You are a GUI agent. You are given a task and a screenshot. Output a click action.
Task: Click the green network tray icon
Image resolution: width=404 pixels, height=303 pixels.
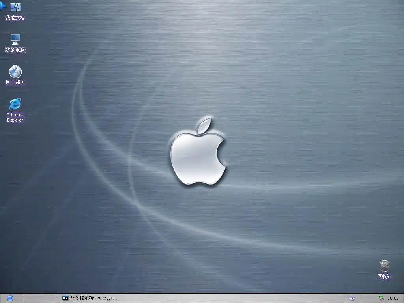click(x=382, y=298)
